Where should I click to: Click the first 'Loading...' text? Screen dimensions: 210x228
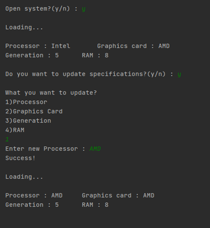(24, 27)
